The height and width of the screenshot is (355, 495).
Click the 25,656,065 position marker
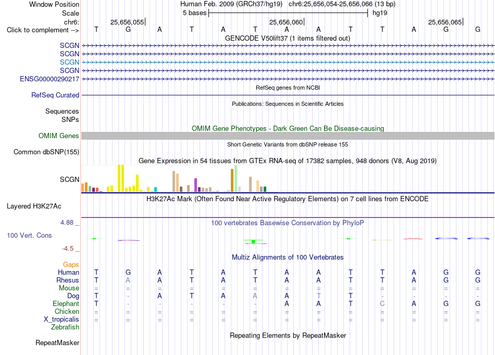(x=445, y=22)
